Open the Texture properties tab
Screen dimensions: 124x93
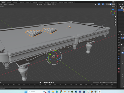[x=119, y=72]
